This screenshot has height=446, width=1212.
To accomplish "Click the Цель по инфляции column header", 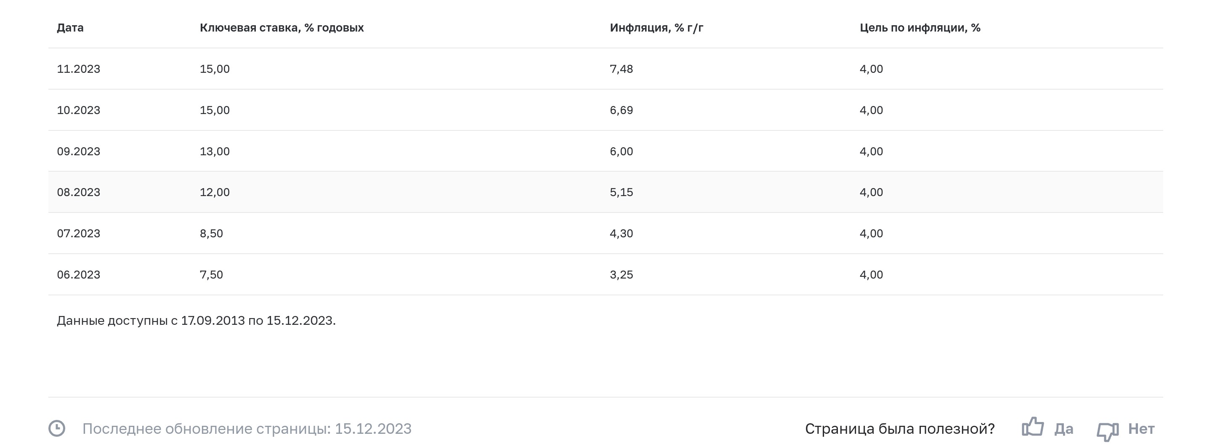I will (x=920, y=28).
